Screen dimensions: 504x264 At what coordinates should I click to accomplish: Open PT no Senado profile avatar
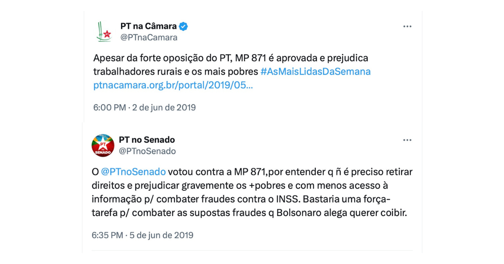(x=103, y=145)
